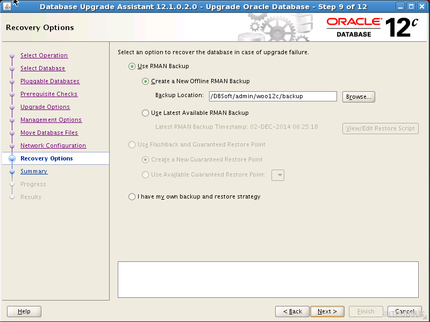Click the Browse button for backup location

[x=359, y=97]
